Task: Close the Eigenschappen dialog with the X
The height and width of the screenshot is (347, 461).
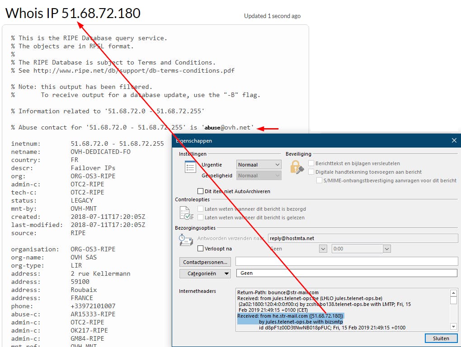Action: (454, 140)
